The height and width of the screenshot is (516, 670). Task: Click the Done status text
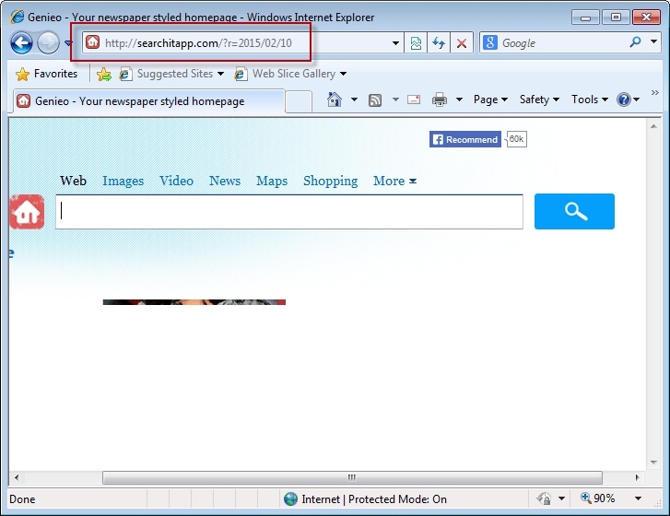pos(23,499)
